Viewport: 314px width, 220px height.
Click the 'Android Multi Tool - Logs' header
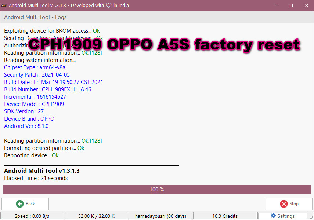(35, 17)
